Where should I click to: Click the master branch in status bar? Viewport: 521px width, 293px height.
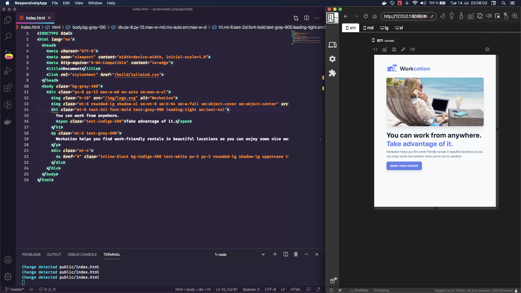(x=15, y=289)
